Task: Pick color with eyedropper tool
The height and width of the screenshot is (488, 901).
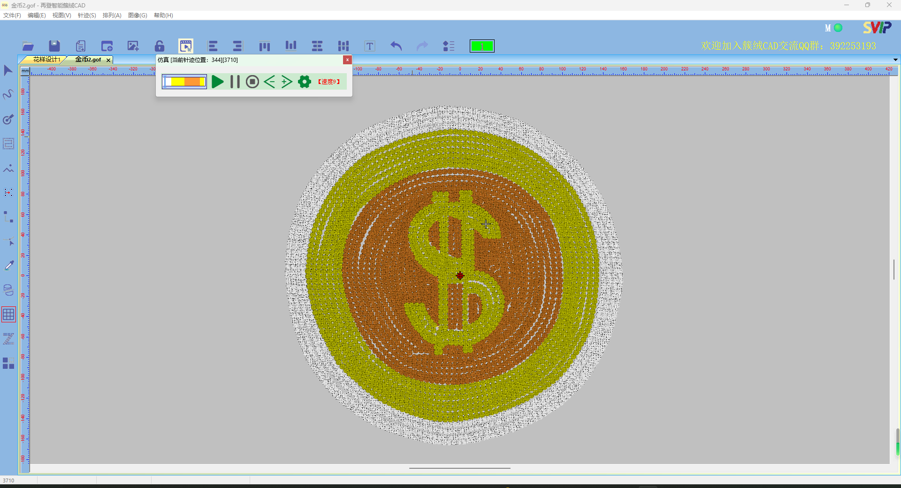Action: tap(8, 266)
